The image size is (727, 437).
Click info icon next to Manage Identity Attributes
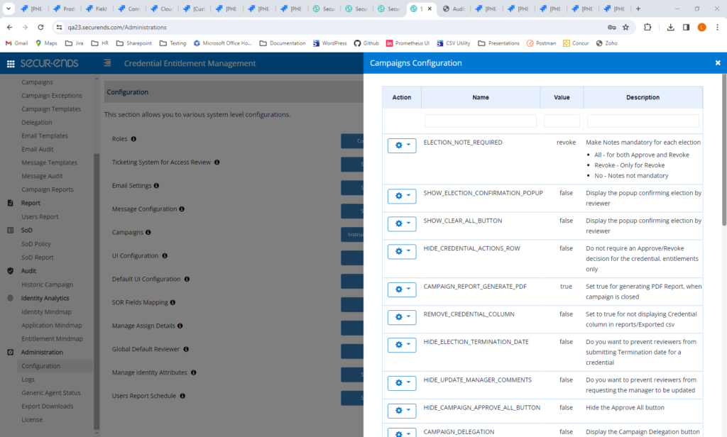coord(193,372)
